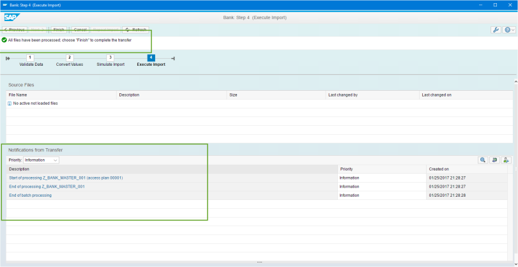
Task: Click the 'Created on' column header
Action: pyautogui.click(x=466, y=169)
